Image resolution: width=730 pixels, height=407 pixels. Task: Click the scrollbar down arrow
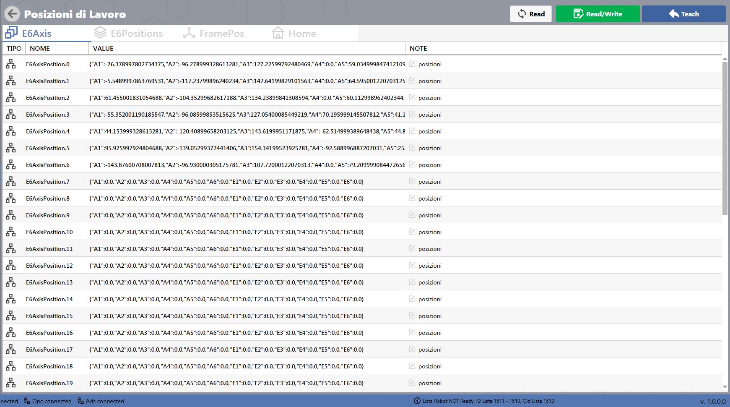[x=725, y=387]
